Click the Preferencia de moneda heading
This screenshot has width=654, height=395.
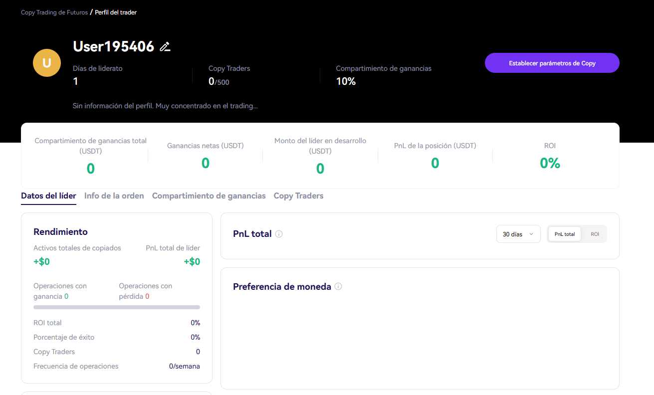[282, 287]
